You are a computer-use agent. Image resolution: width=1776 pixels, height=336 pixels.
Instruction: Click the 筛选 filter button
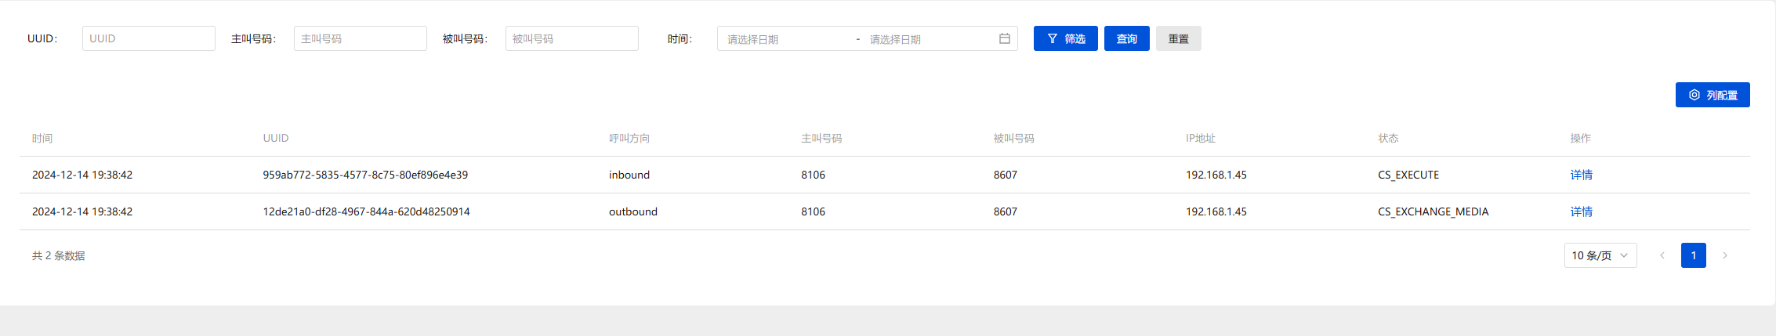click(1065, 38)
